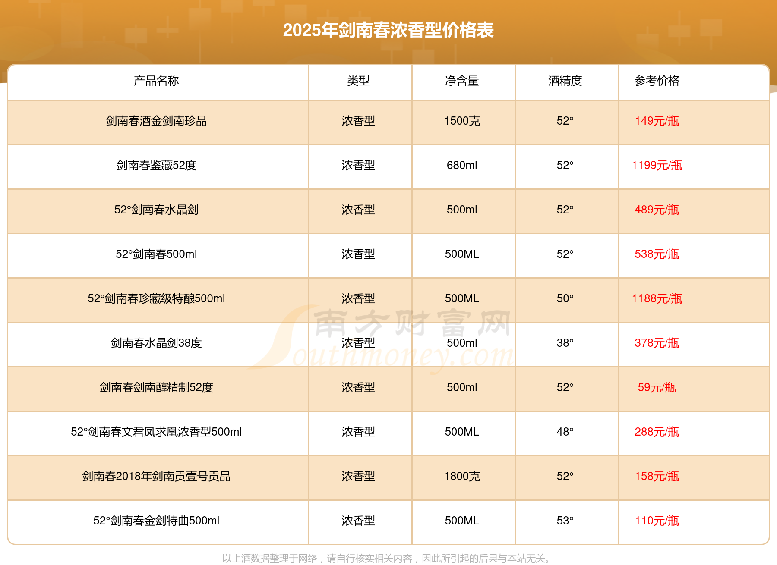The height and width of the screenshot is (565, 777).
Task: Click price 288元/瓶
Action: [657, 432]
